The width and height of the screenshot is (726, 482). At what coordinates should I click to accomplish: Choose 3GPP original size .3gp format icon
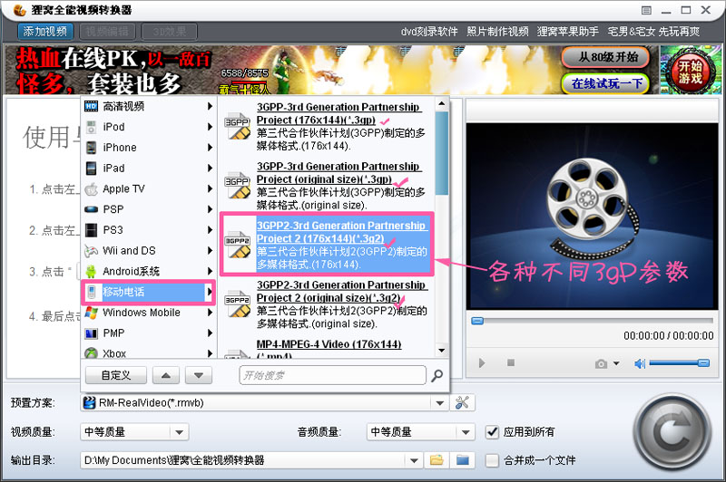click(238, 186)
